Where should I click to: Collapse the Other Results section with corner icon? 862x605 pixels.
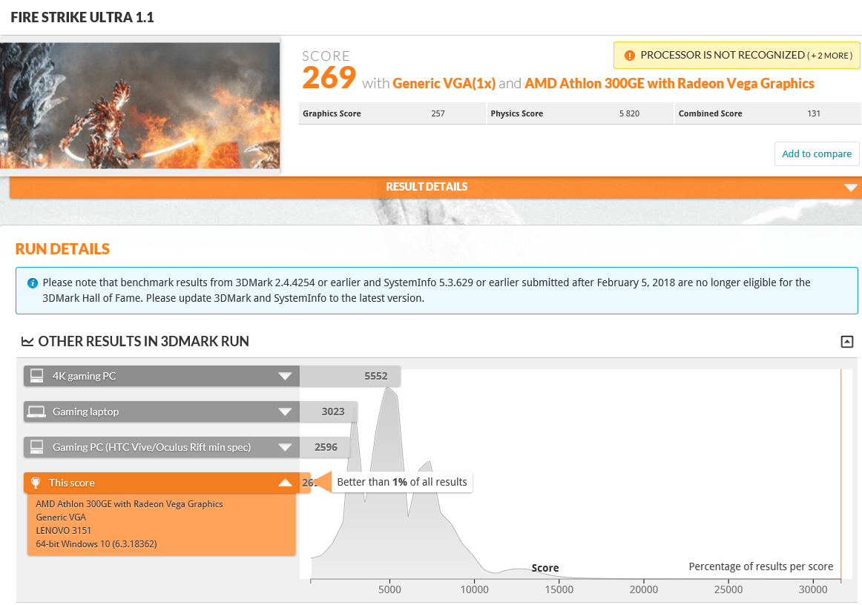846,342
